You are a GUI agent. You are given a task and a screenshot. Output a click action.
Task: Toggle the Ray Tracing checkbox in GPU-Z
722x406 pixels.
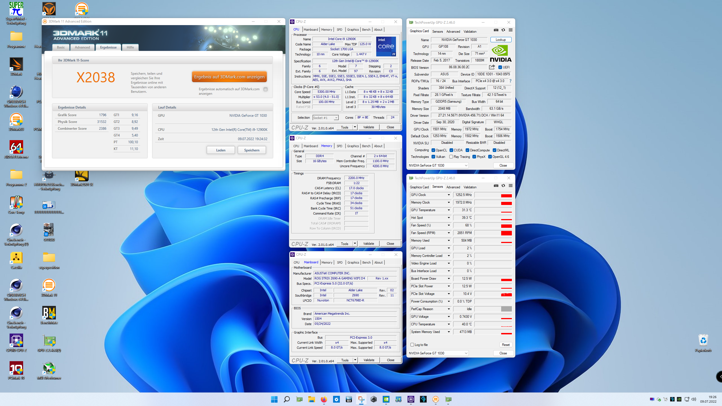(451, 157)
